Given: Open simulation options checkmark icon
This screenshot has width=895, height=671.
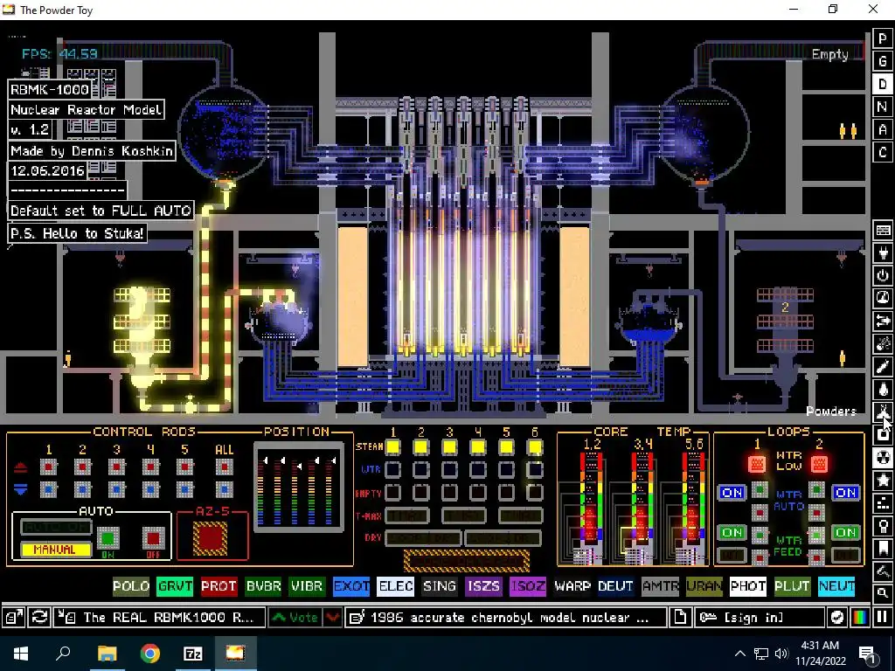Looking at the screenshot, I should click(x=836, y=618).
